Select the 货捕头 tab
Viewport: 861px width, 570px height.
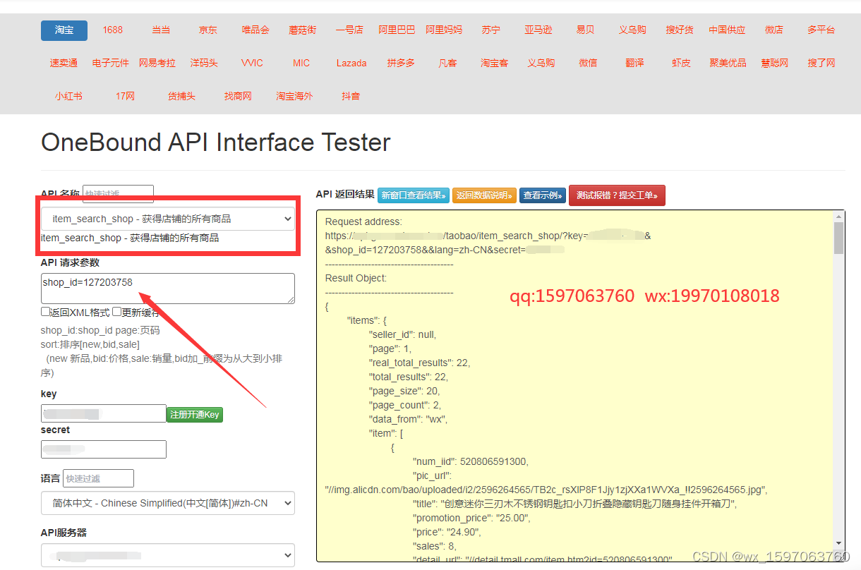pos(181,96)
